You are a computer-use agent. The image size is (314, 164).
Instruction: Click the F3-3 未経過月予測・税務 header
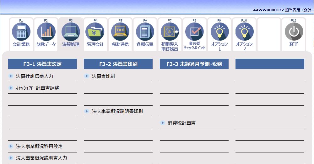(x=194, y=64)
